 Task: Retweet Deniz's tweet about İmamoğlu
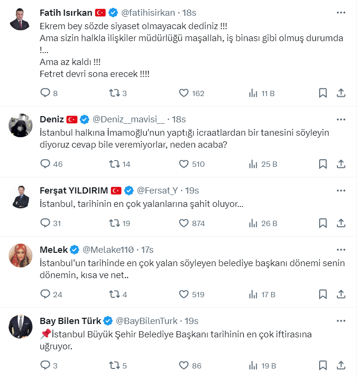pos(115,164)
